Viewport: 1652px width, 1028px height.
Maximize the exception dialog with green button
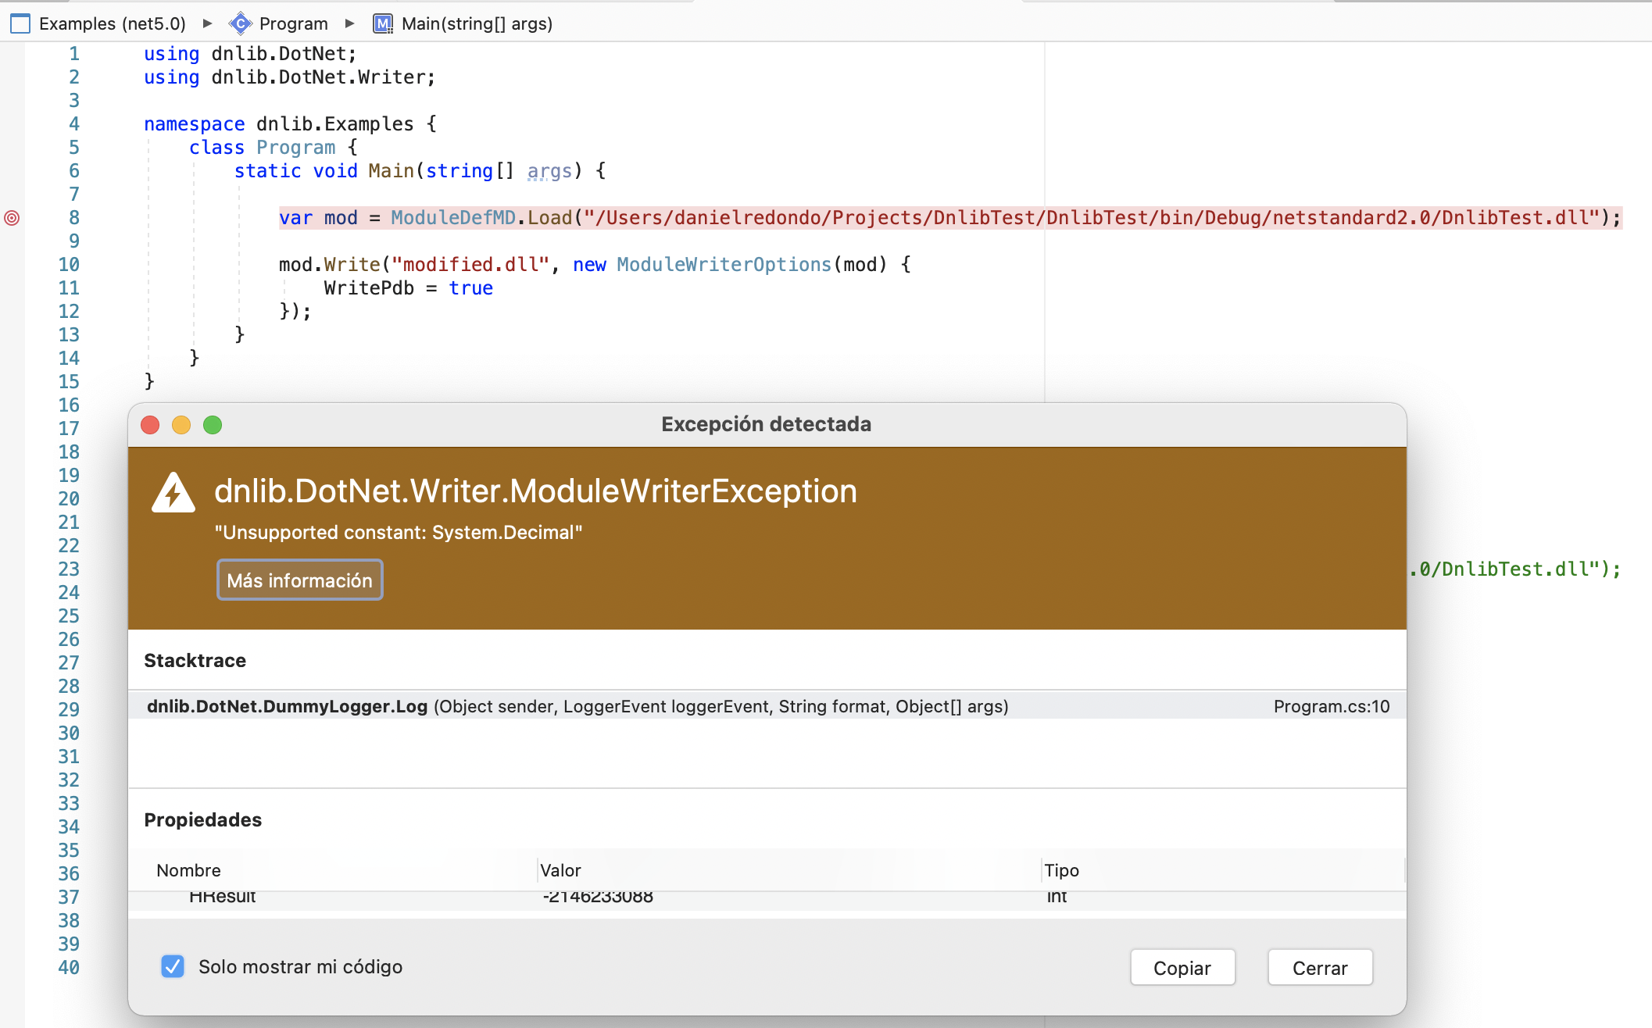click(x=213, y=425)
